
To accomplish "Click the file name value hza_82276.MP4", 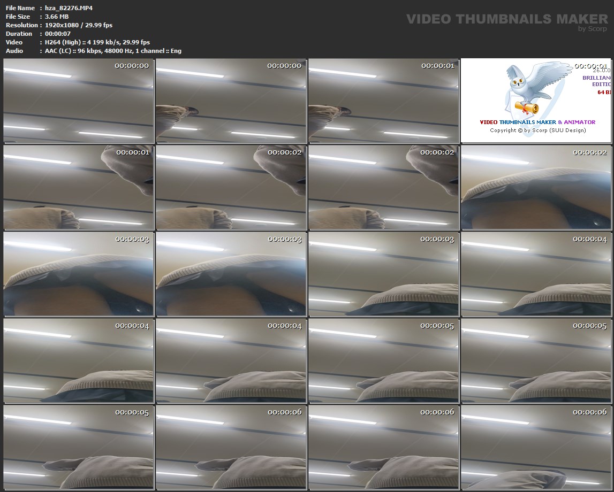I will coord(69,8).
